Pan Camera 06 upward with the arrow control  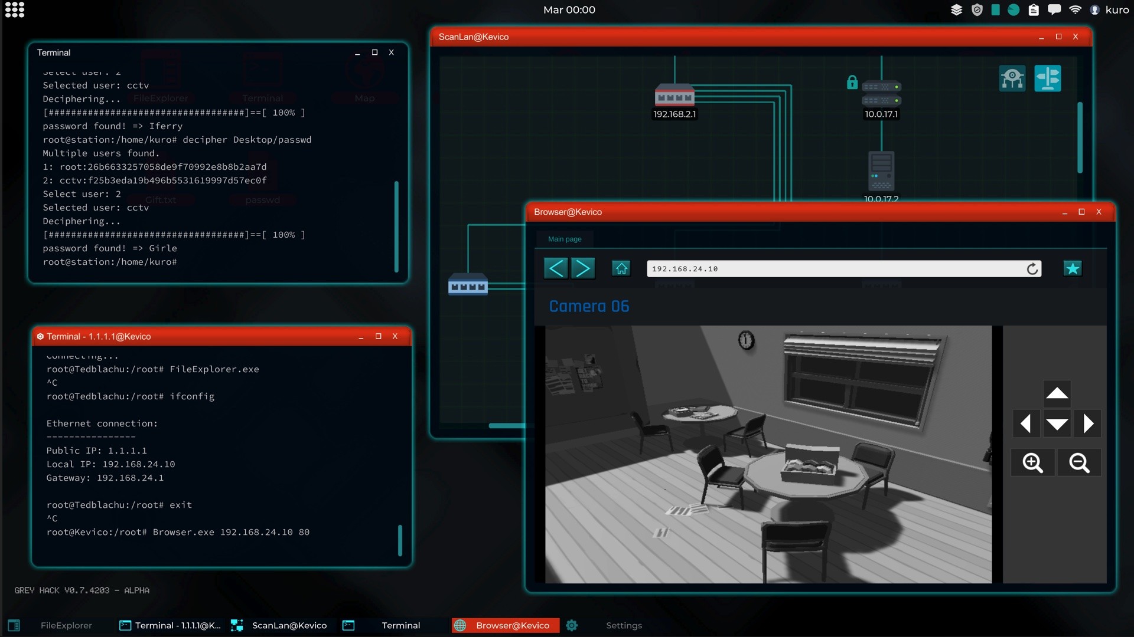pos(1057,393)
